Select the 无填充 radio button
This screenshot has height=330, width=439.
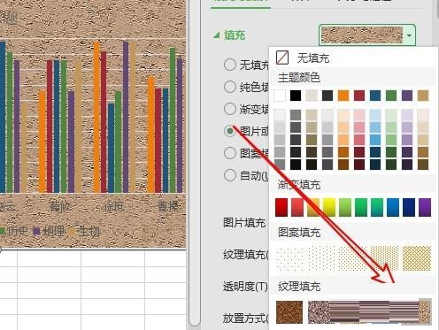[230, 65]
